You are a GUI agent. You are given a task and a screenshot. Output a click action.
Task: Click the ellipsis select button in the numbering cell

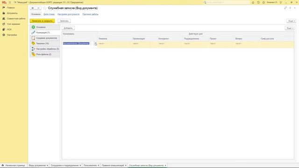click(x=93, y=44)
